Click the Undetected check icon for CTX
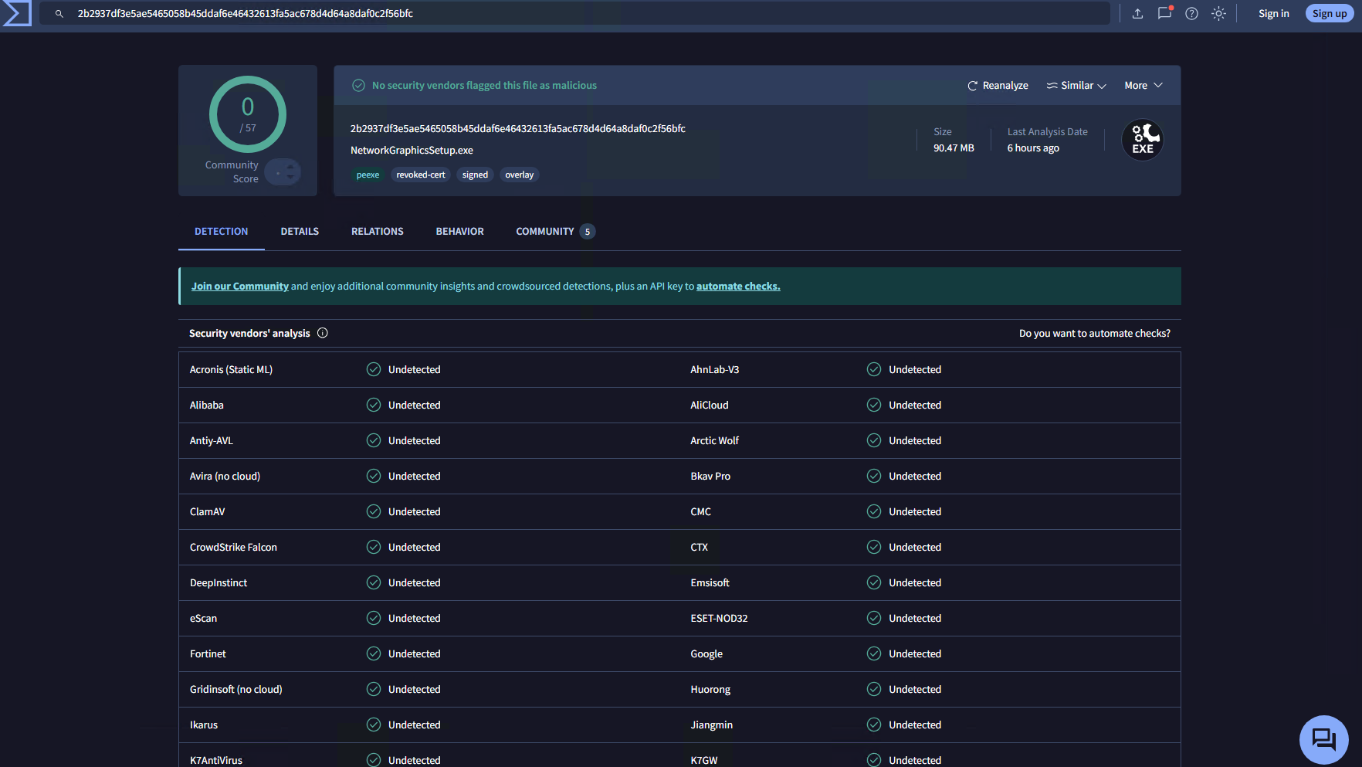The image size is (1362, 767). 874,547
